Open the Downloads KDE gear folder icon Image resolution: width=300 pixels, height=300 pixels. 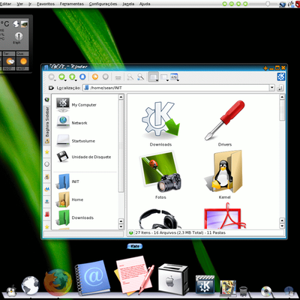[160, 124]
